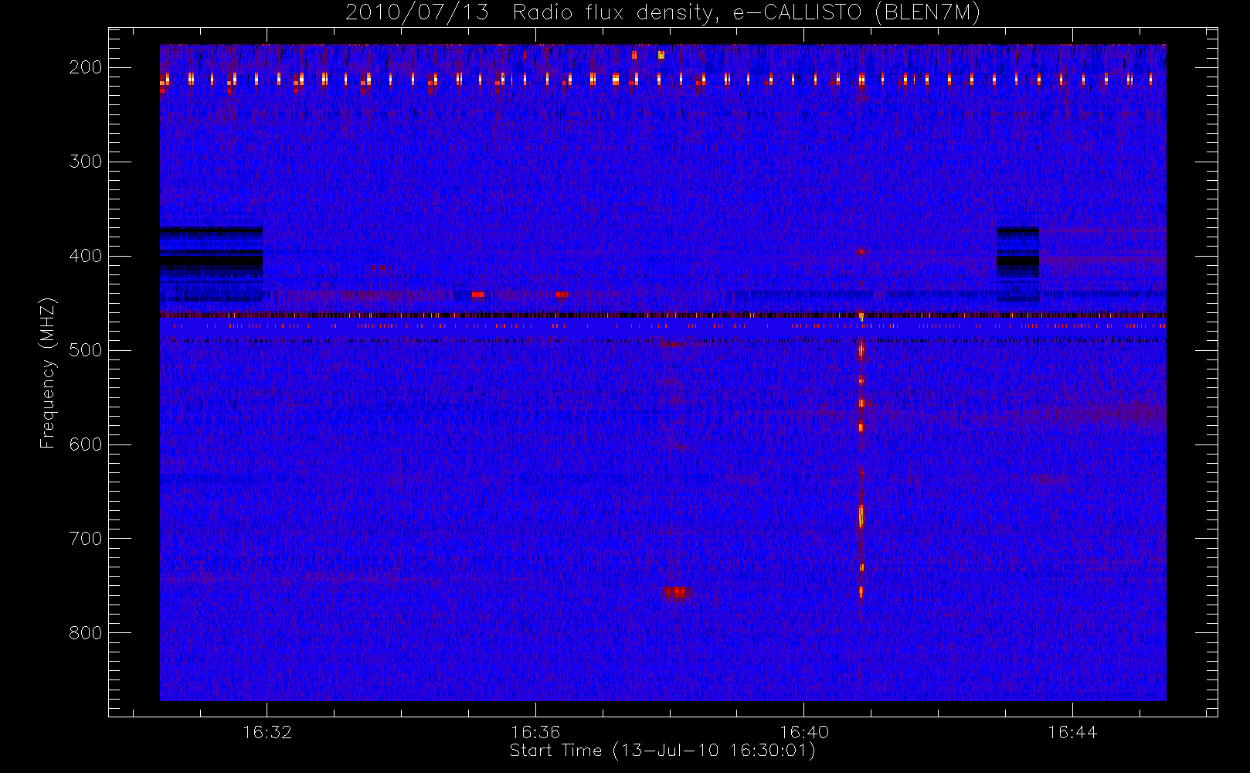Click the 'Frequency (MHZ)' axis label
The width and height of the screenshot is (1250, 773).
(48, 373)
